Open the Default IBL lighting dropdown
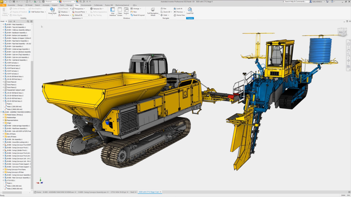Screen dimensions: 351x197 [82, 15]
